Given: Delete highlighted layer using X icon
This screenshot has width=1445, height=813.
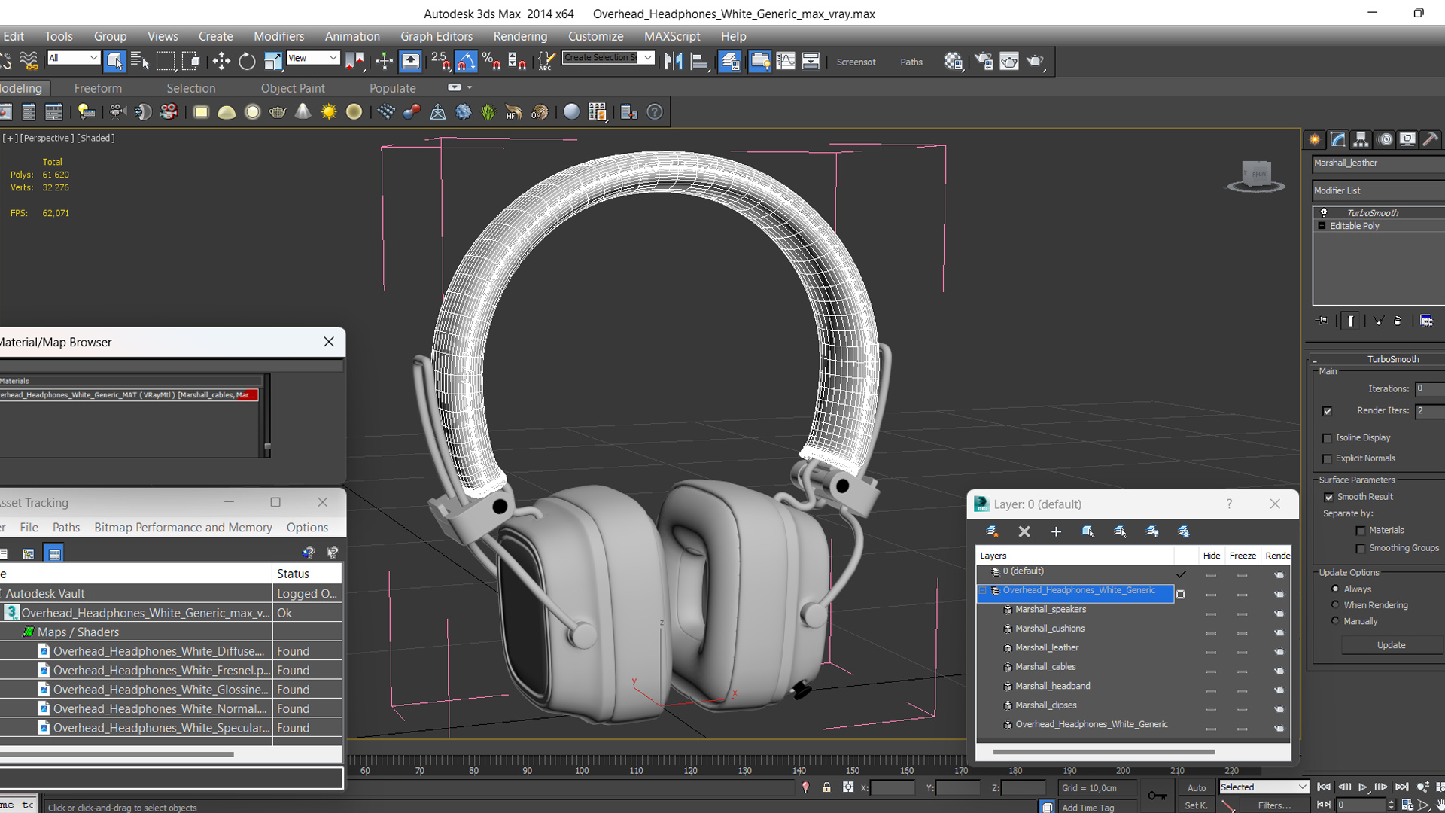Looking at the screenshot, I should click(1024, 531).
